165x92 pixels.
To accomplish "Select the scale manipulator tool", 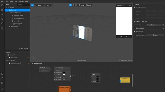I will (x=76, y=5).
